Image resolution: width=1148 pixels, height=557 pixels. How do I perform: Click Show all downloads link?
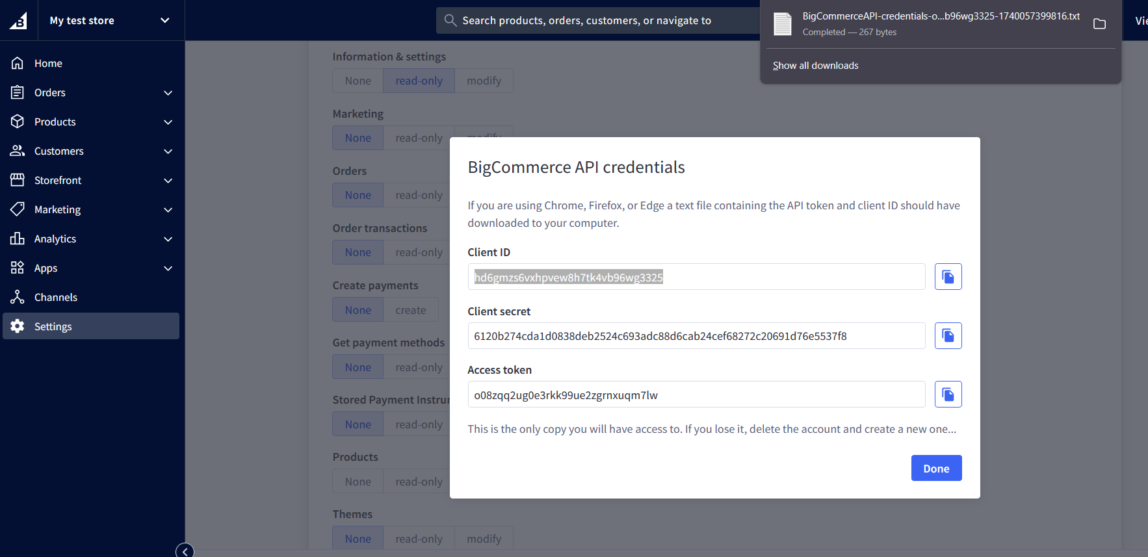tap(815, 66)
